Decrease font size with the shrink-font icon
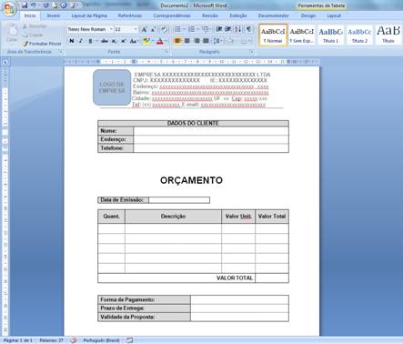The image size is (403, 344). 154,29
